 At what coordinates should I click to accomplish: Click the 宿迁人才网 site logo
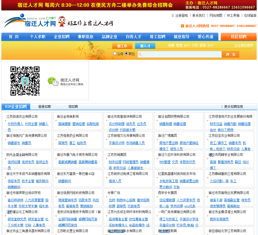click(x=30, y=21)
